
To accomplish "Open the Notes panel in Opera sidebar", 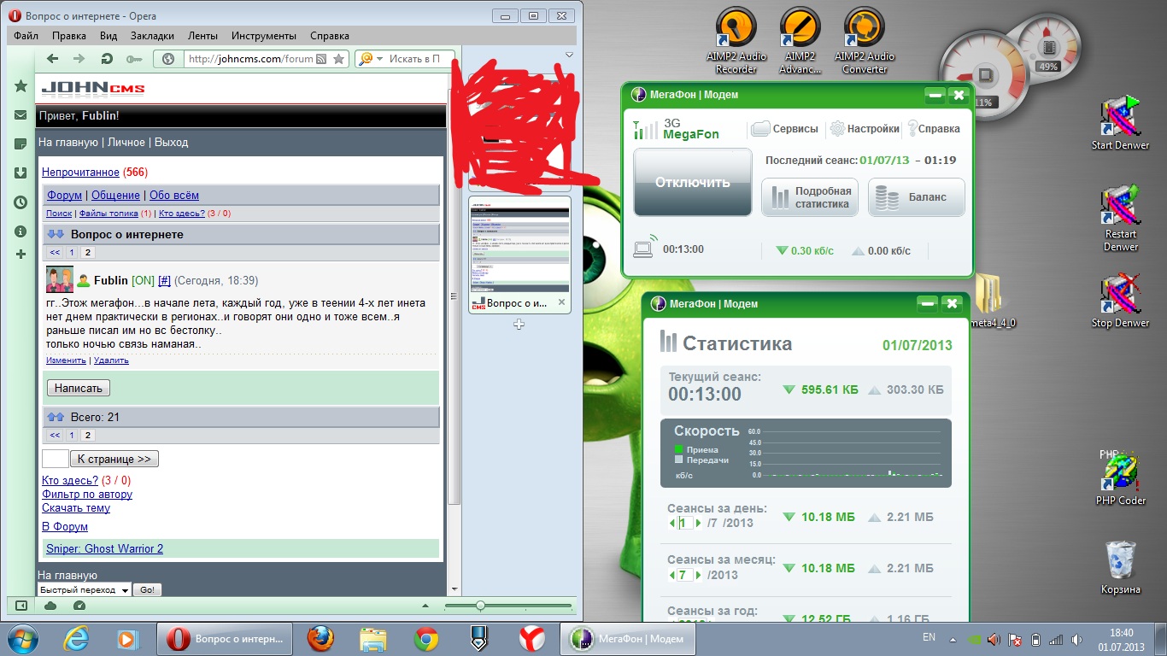I will (21, 144).
